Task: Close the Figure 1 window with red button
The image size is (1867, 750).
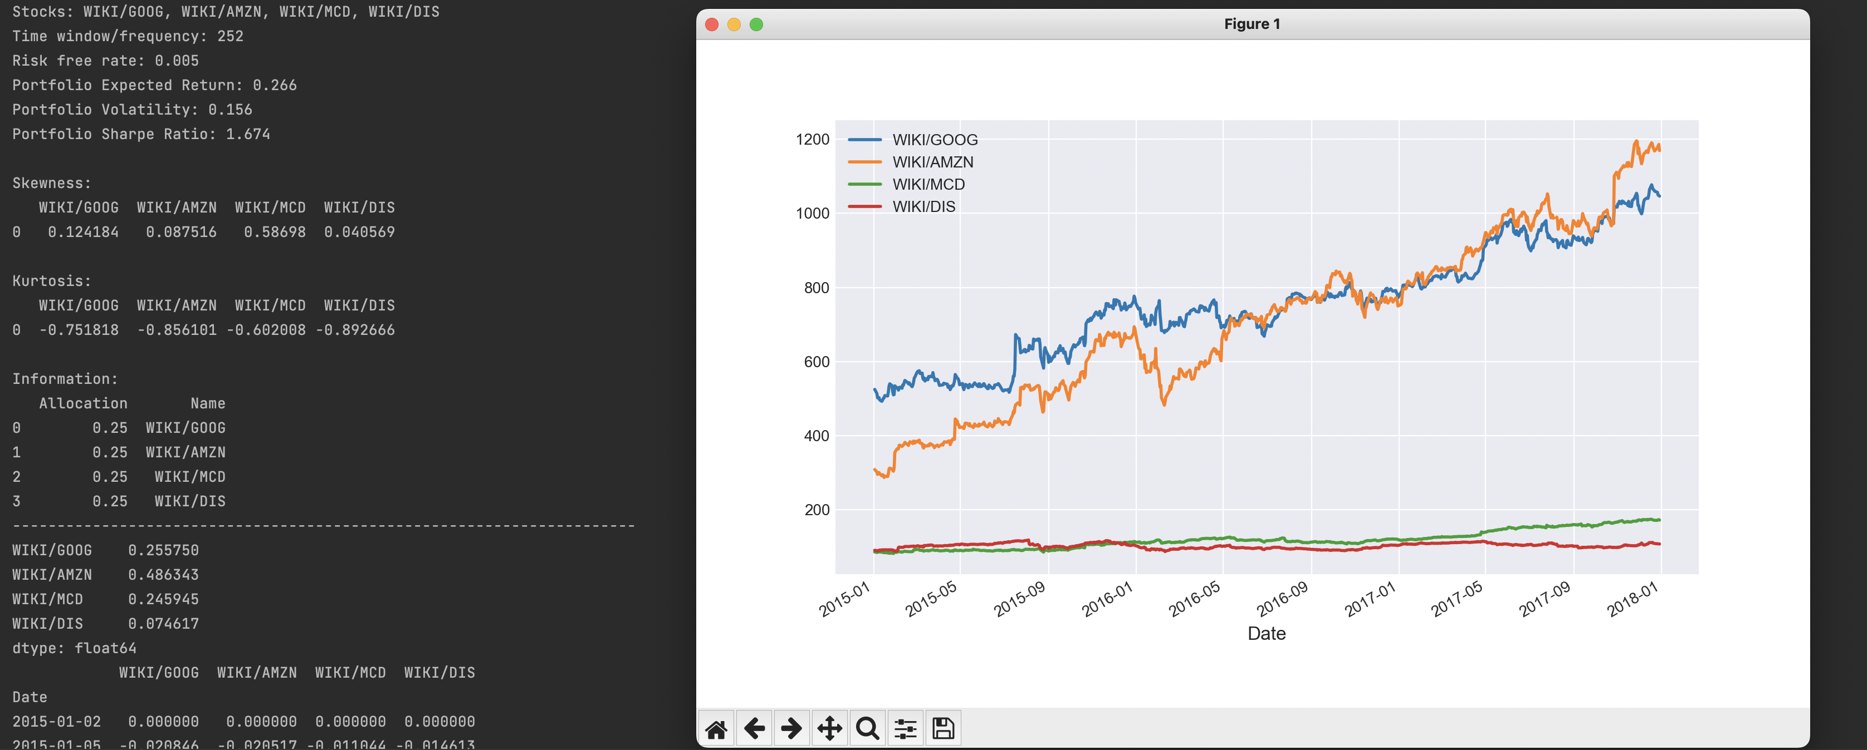Action: click(712, 24)
